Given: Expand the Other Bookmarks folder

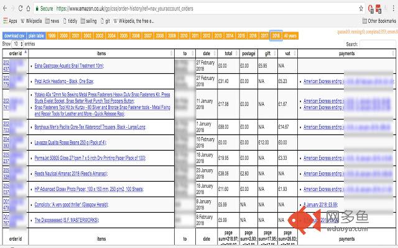Looking at the screenshot, I should [379, 21].
